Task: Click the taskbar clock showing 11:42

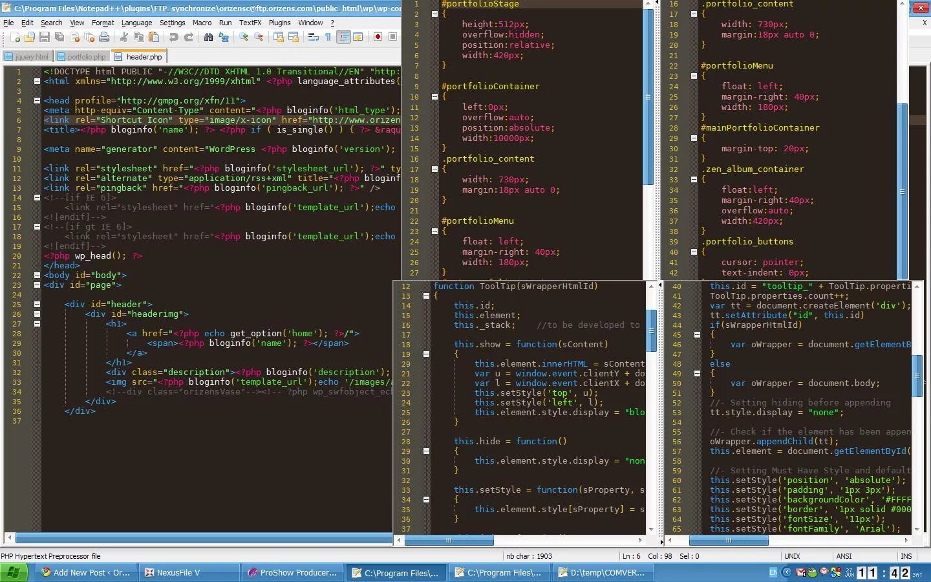Action: pyautogui.click(x=884, y=573)
